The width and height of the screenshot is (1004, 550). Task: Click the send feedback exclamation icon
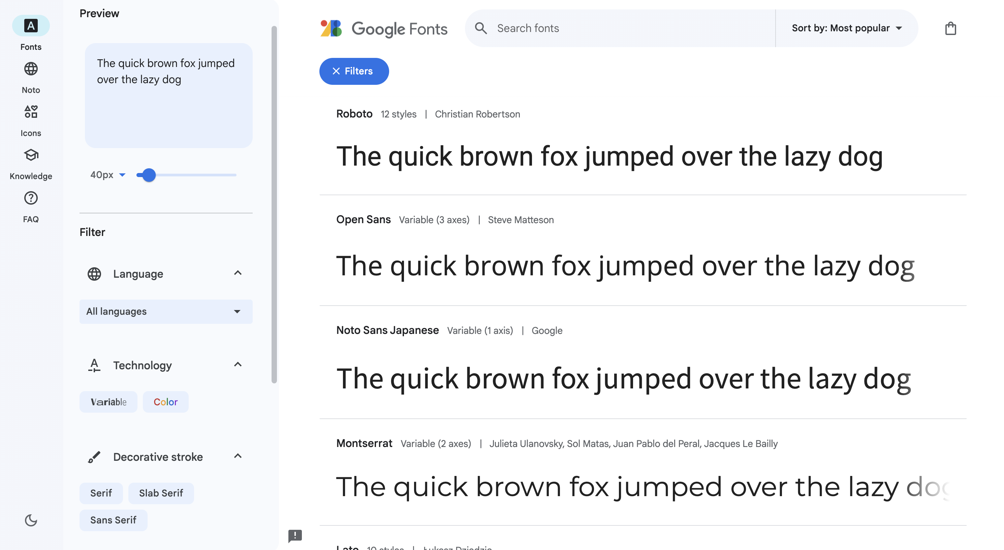(x=295, y=536)
